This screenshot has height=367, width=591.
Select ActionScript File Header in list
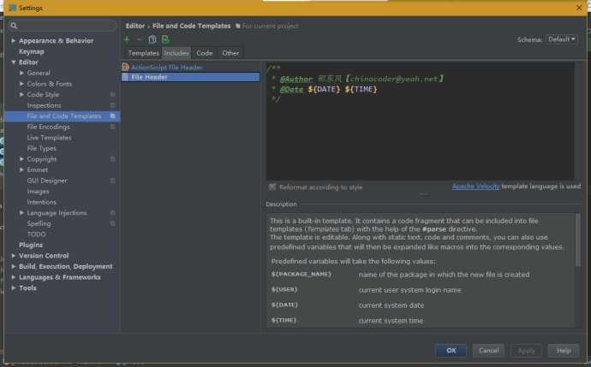(x=191, y=68)
